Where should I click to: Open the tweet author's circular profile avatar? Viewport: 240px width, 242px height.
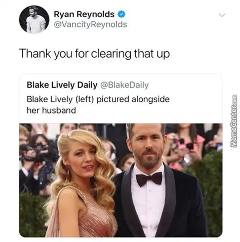pyautogui.click(x=34, y=20)
